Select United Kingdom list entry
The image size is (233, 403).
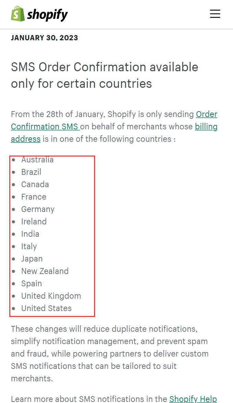point(51,296)
